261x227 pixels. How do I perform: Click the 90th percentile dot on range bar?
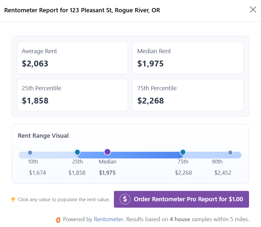pyautogui.click(x=230, y=153)
